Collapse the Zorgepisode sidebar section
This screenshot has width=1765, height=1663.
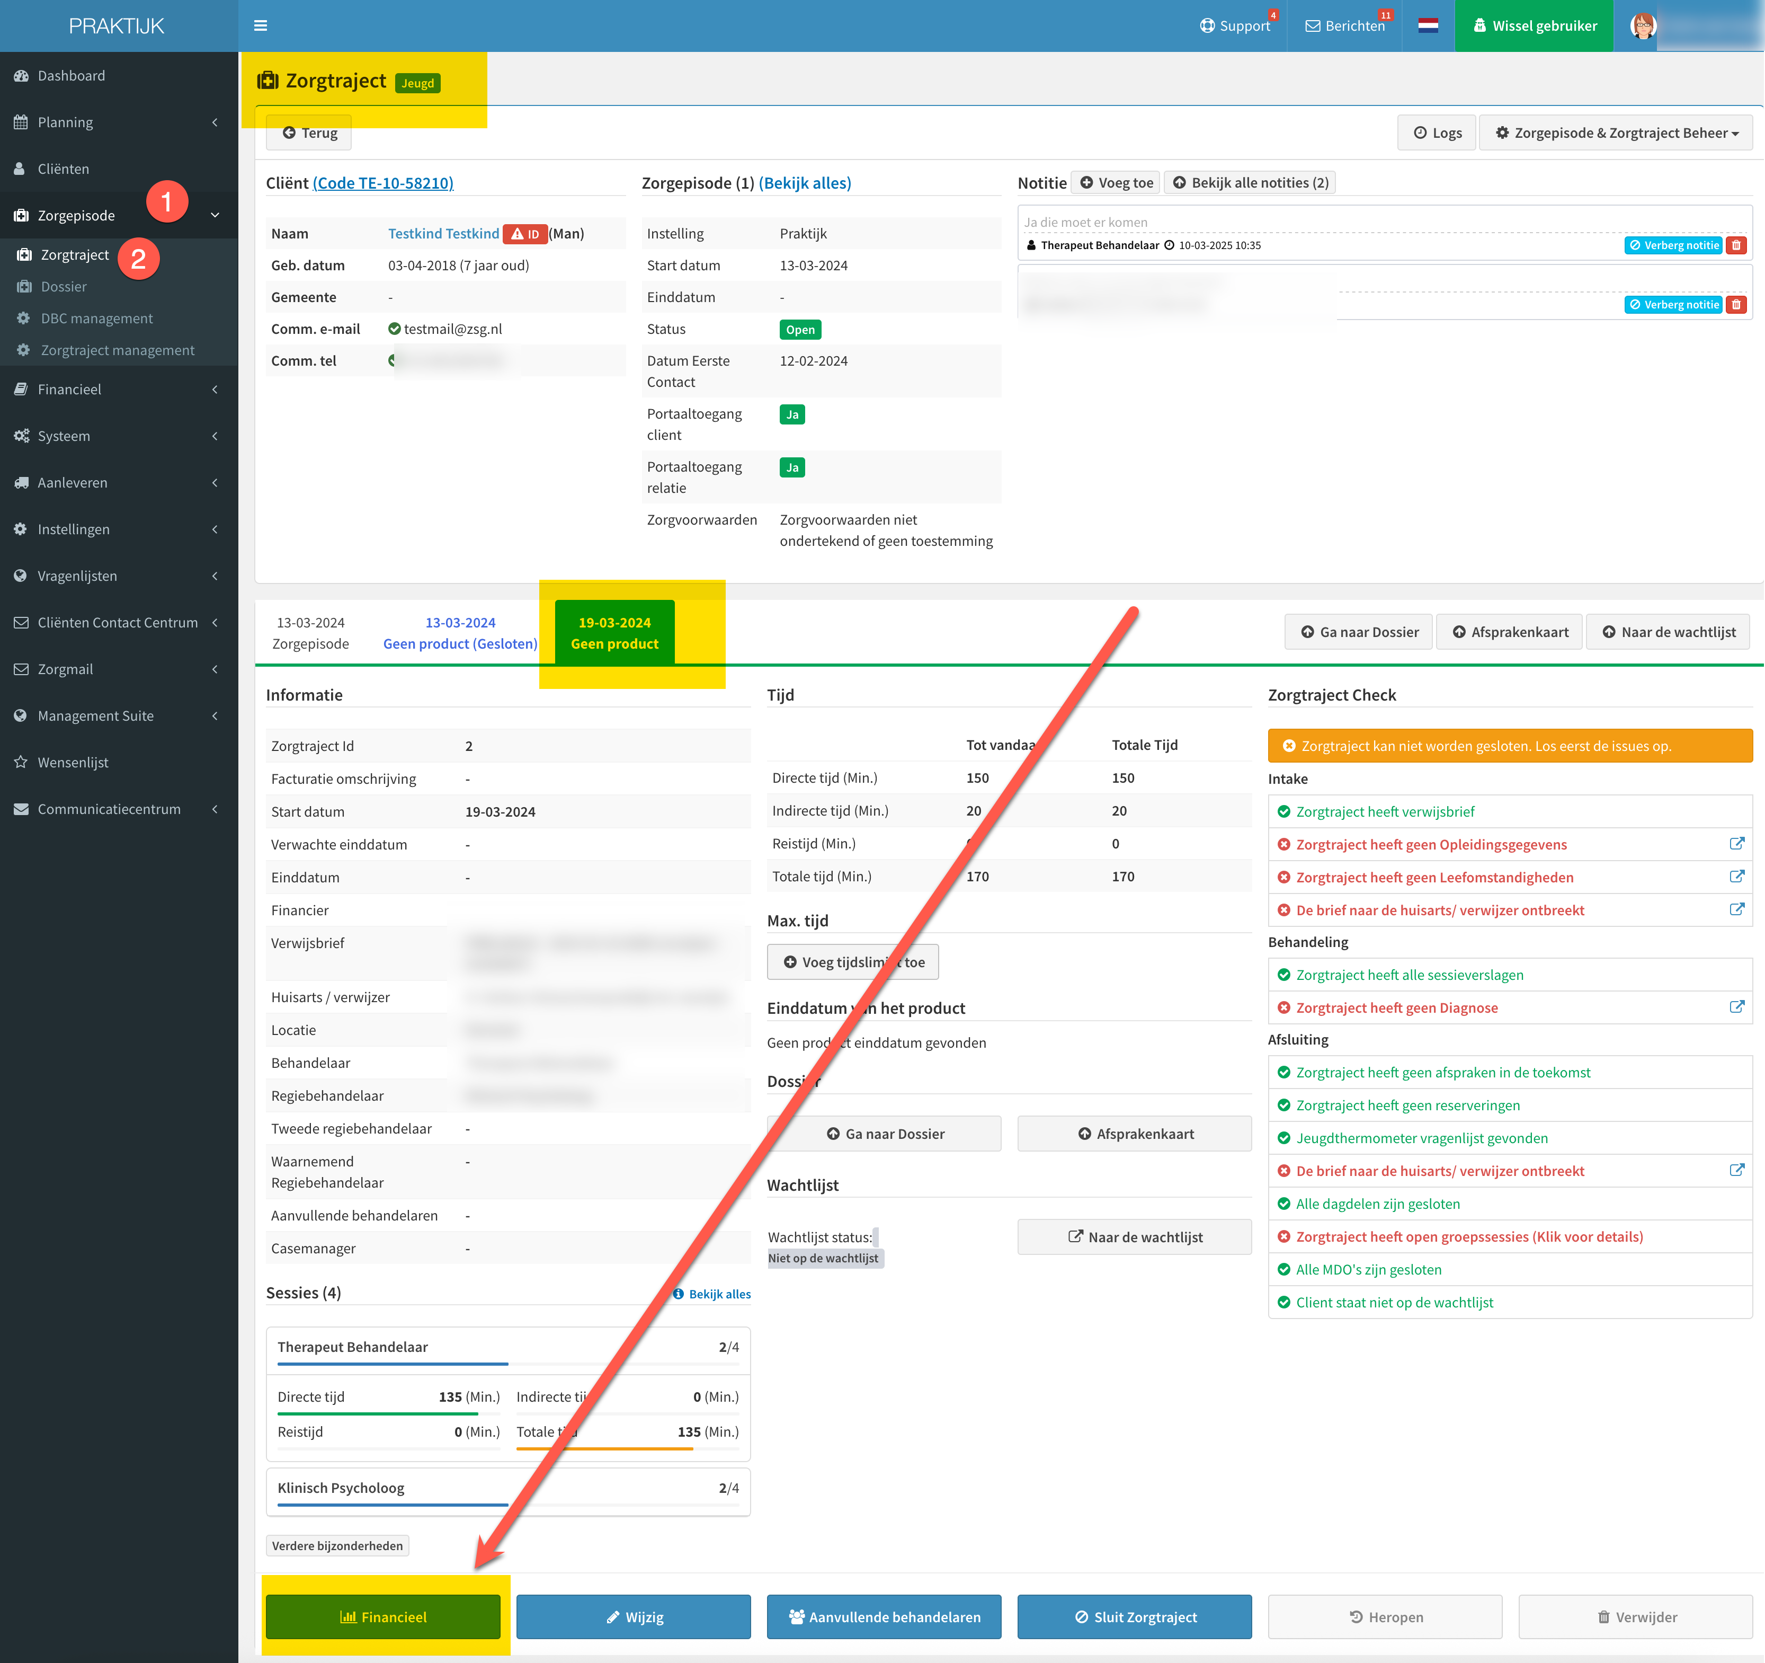tap(119, 215)
